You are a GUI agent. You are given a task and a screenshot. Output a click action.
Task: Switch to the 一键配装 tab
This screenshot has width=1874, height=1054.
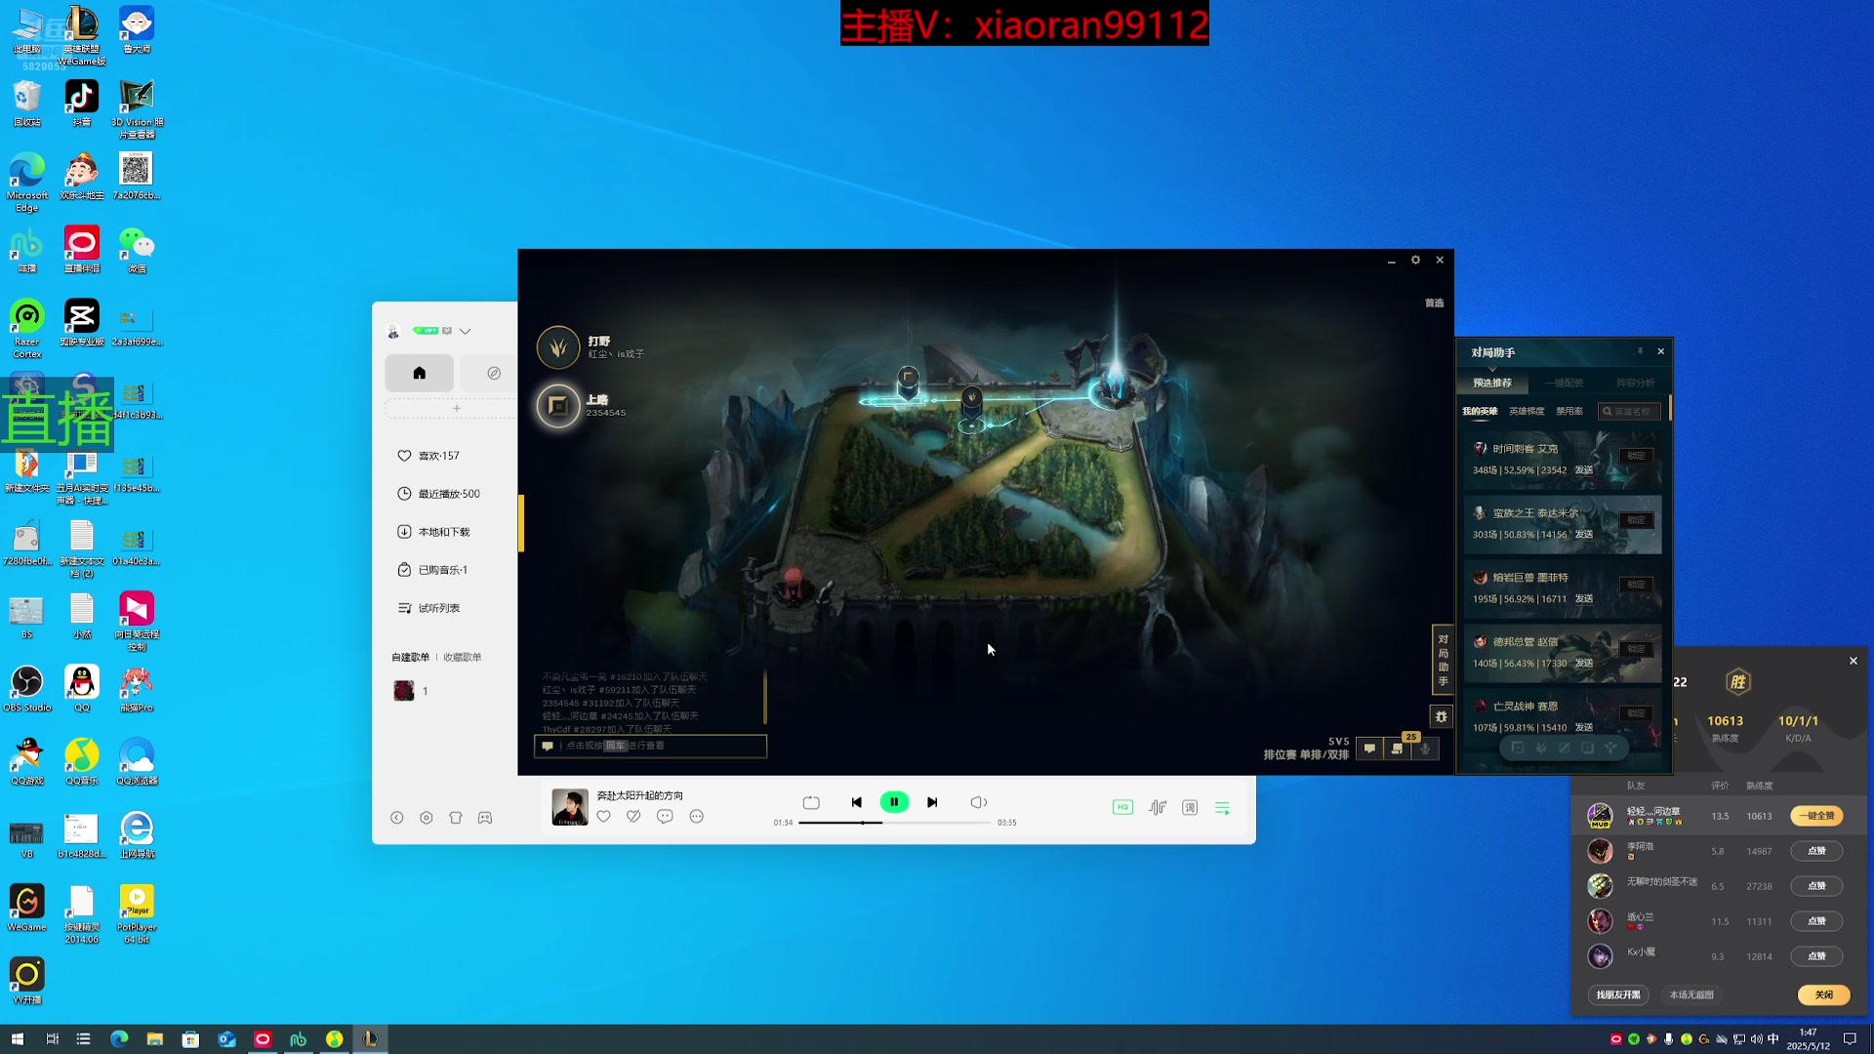[x=1564, y=383]
